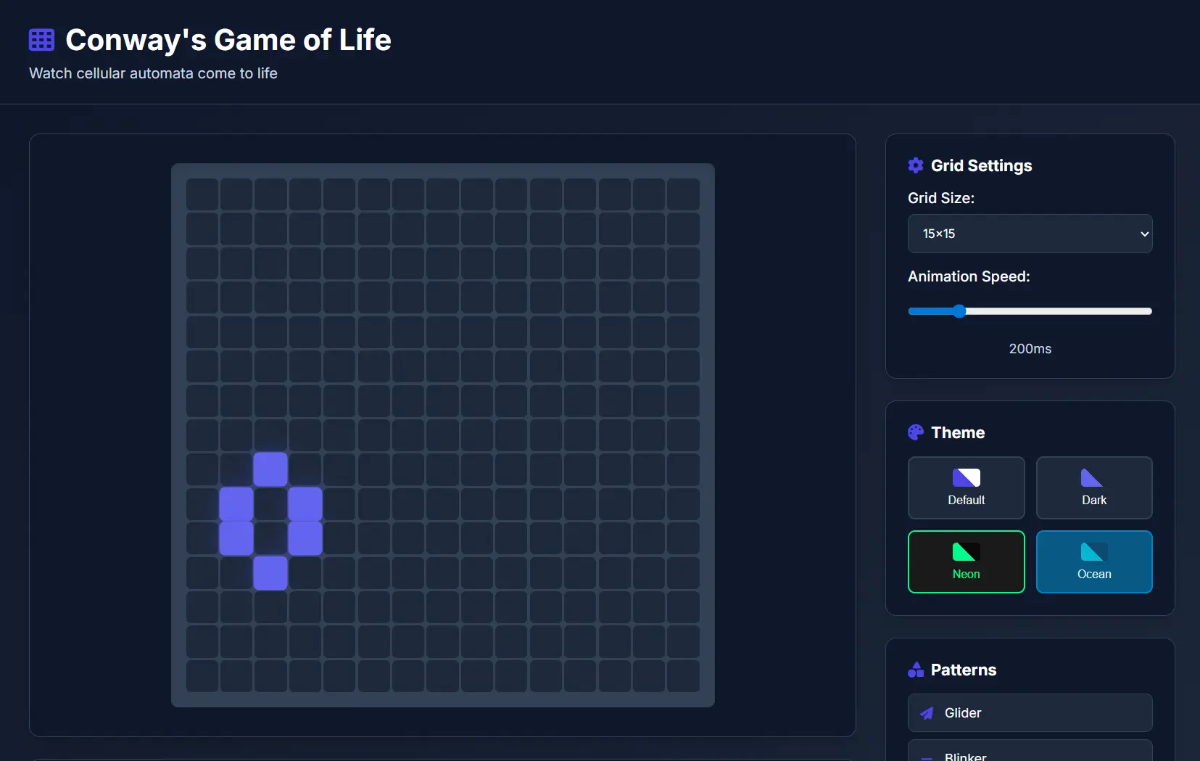Adjust the Animation Speed slider handle
The width and height of the screenshot is (1200, 761).
click(x=959, y=311)
